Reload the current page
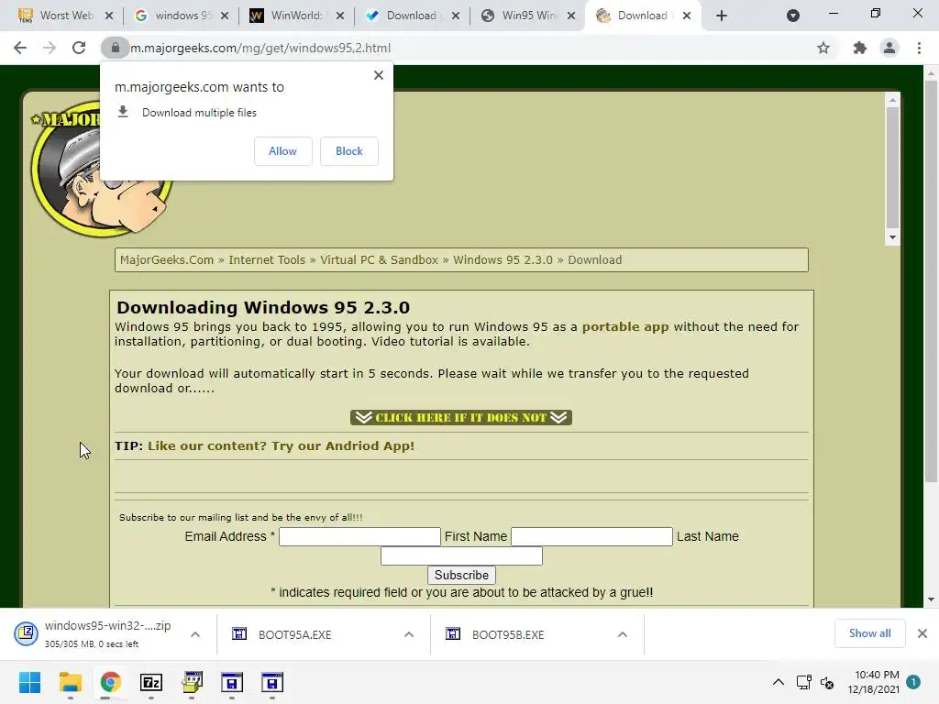The width and height of the screenshot is (939, 704). coord(79,48)
